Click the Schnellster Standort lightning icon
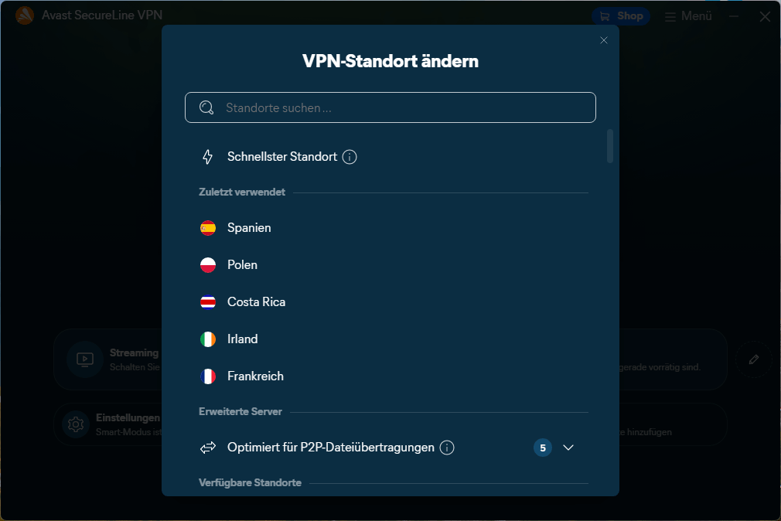Image resolution: width=781 pixels, height=521 pixels. coord(206,156)
